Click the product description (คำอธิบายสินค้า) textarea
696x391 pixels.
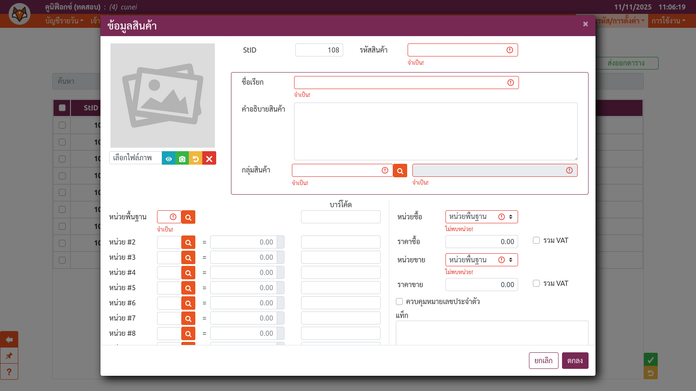tap(435, 131)
